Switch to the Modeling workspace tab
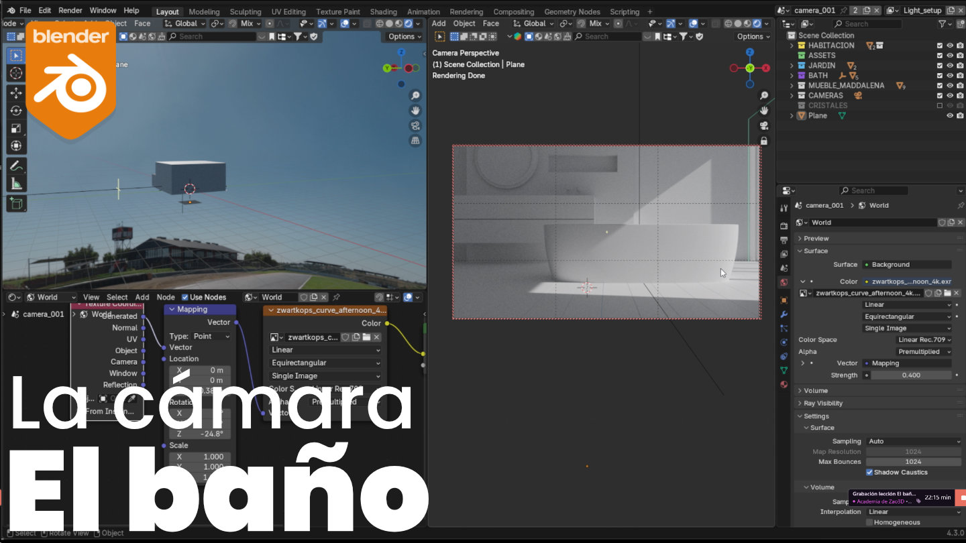 click(x=204, y=11)
